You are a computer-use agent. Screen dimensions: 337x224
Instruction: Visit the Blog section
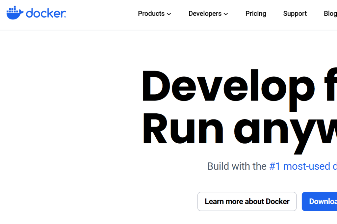pyautogui.click(x=330, y=14)
